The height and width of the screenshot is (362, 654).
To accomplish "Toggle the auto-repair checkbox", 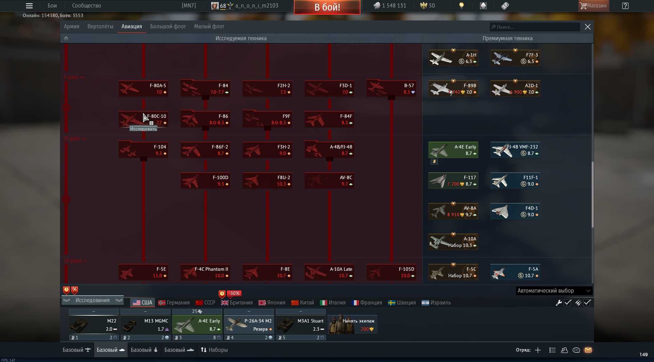I will pos(567,303).
